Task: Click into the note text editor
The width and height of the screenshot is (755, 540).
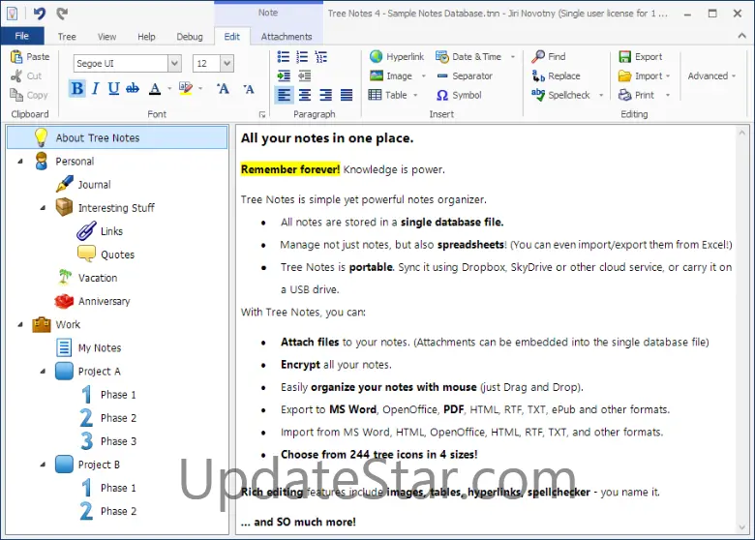Action: [486, 329]
